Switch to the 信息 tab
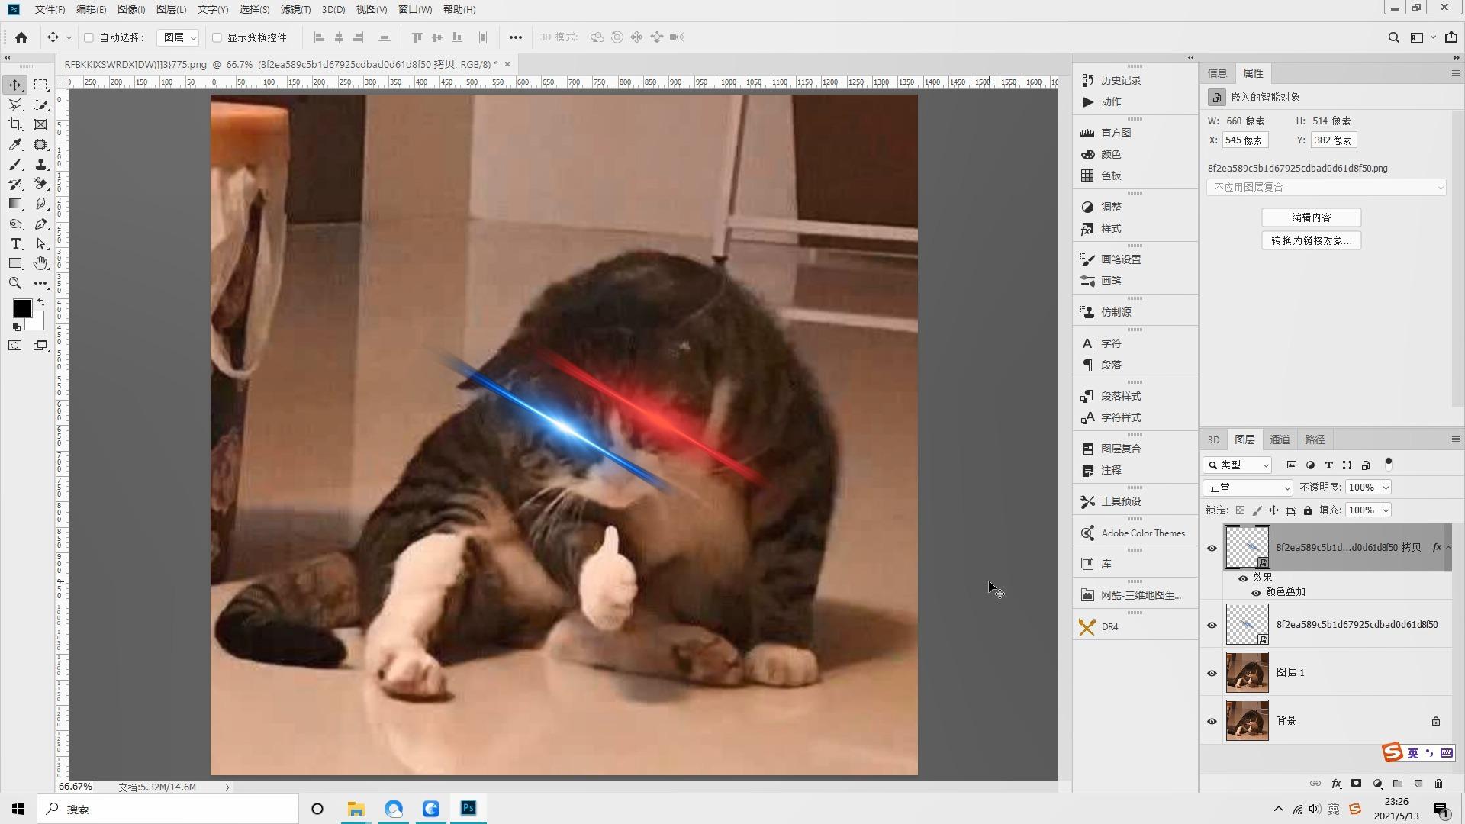The width and height of the screenshot is (1465, 824). pyautogui.click(x=1217, y=73)
